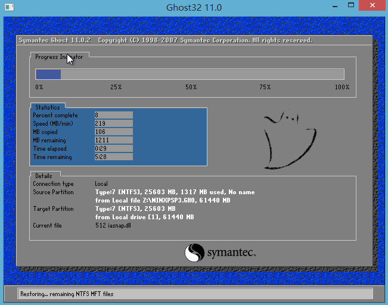Viewport: 388px width, 305px height.
Task: Click the MB remaining value field
Action: (x=113, y=140)
